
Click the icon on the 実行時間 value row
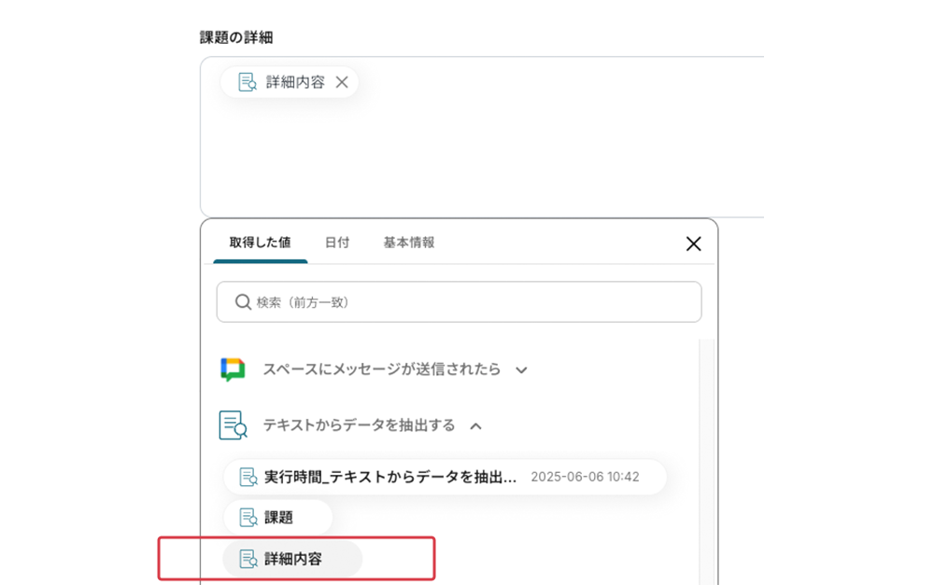point(248,477)
